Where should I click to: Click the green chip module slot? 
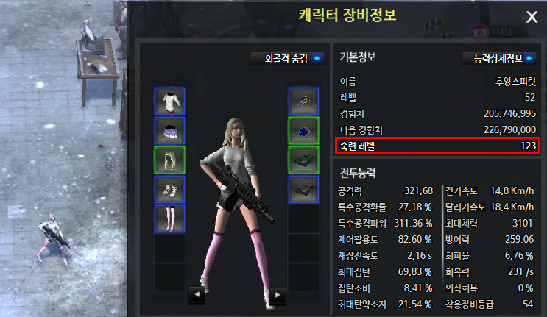click(303, 160)
